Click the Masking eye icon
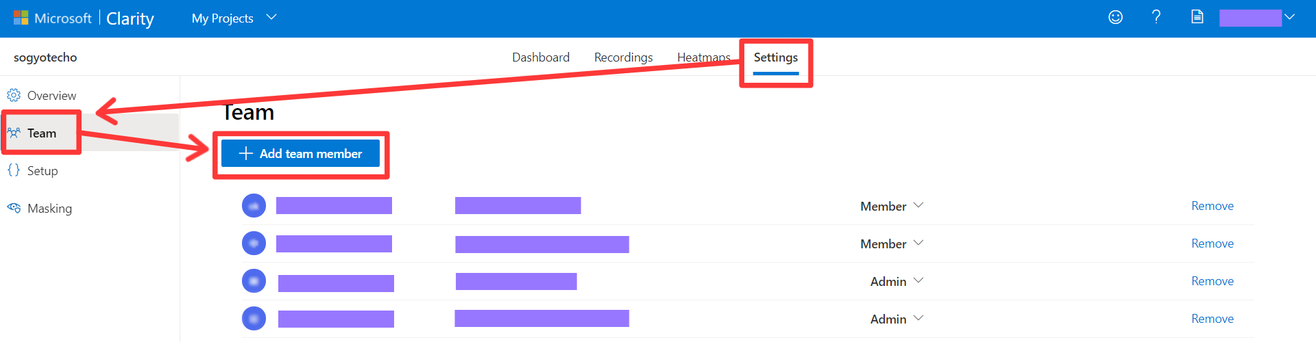The width and height of the screenshot is (1316, 342). click(x=14, y=208)
